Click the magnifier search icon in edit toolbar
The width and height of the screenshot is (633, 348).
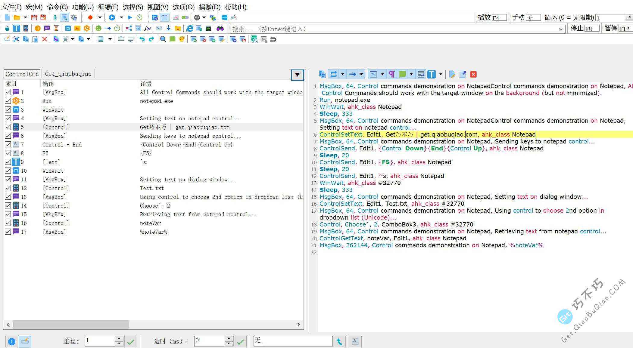point(163,39)
